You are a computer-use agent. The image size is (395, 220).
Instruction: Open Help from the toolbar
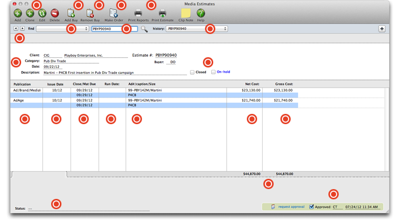click(201, 13)
